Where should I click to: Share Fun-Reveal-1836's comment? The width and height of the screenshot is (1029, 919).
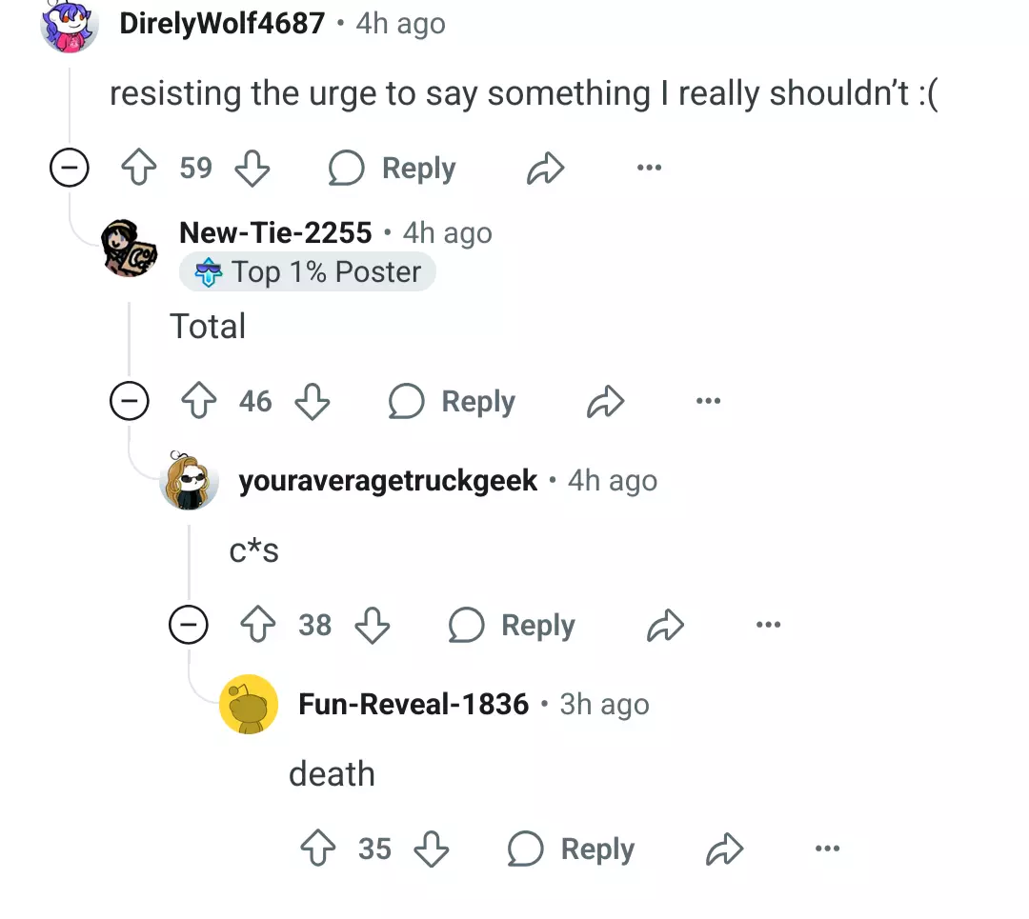(x=724, y=849)
